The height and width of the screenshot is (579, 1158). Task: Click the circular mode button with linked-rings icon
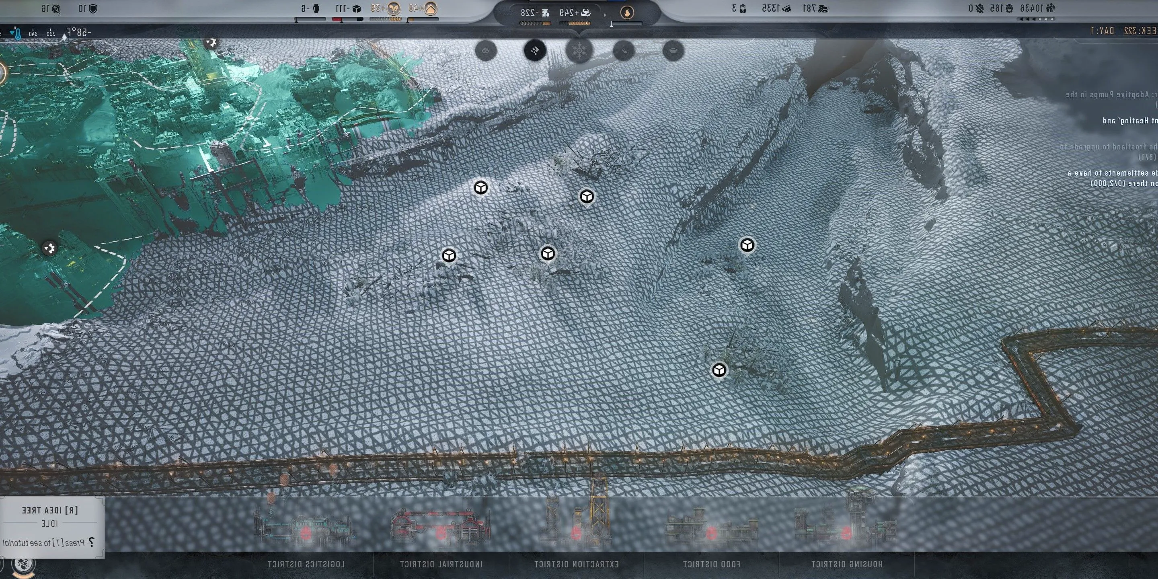pos(486,50)
